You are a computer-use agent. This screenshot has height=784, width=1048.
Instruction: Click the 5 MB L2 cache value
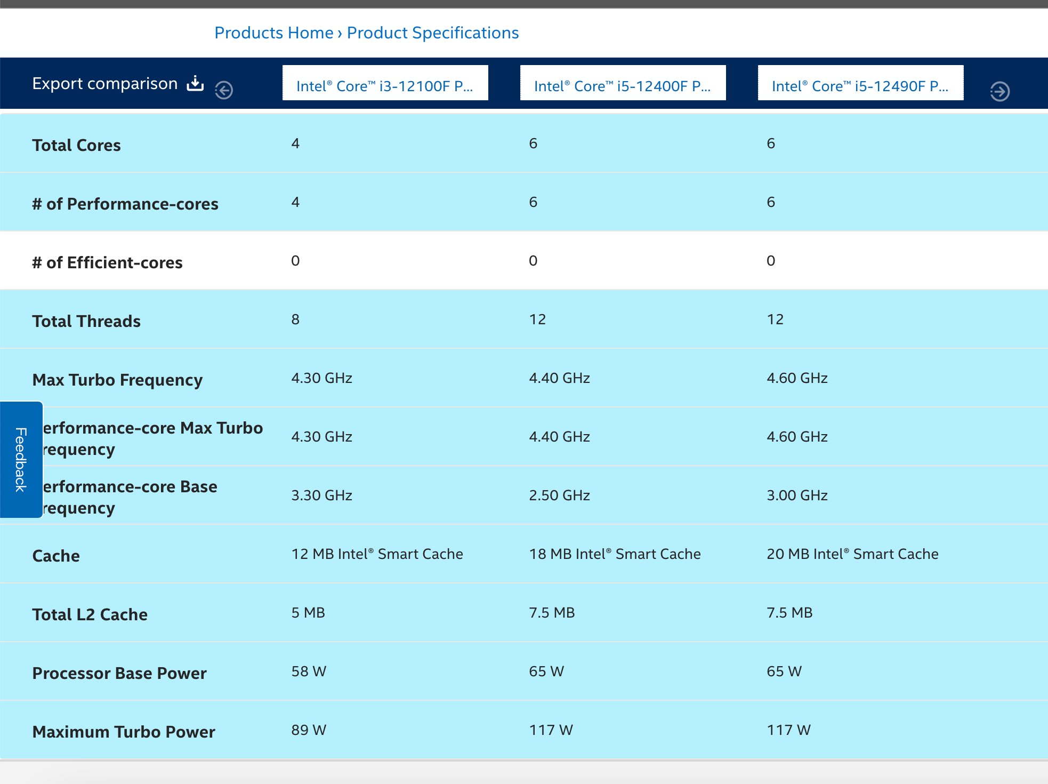(x=308, y=613)
